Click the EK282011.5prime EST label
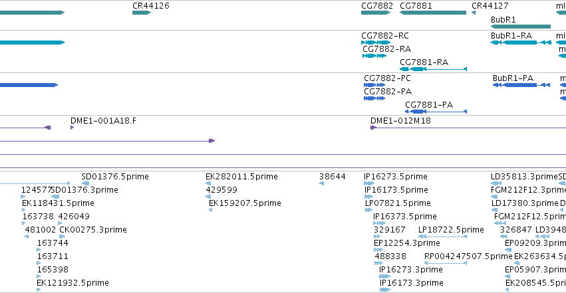The height and width of the screenshot is (293, 566). 241,177
